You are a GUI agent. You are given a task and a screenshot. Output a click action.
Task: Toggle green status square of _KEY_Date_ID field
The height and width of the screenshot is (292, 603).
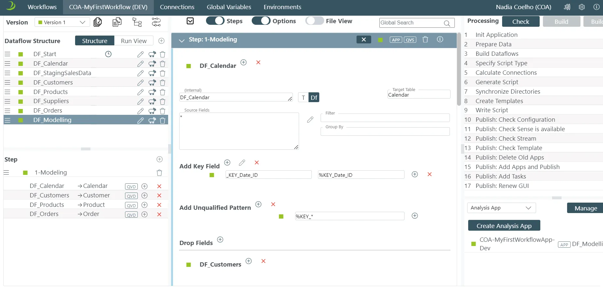(x=212, y=175)
